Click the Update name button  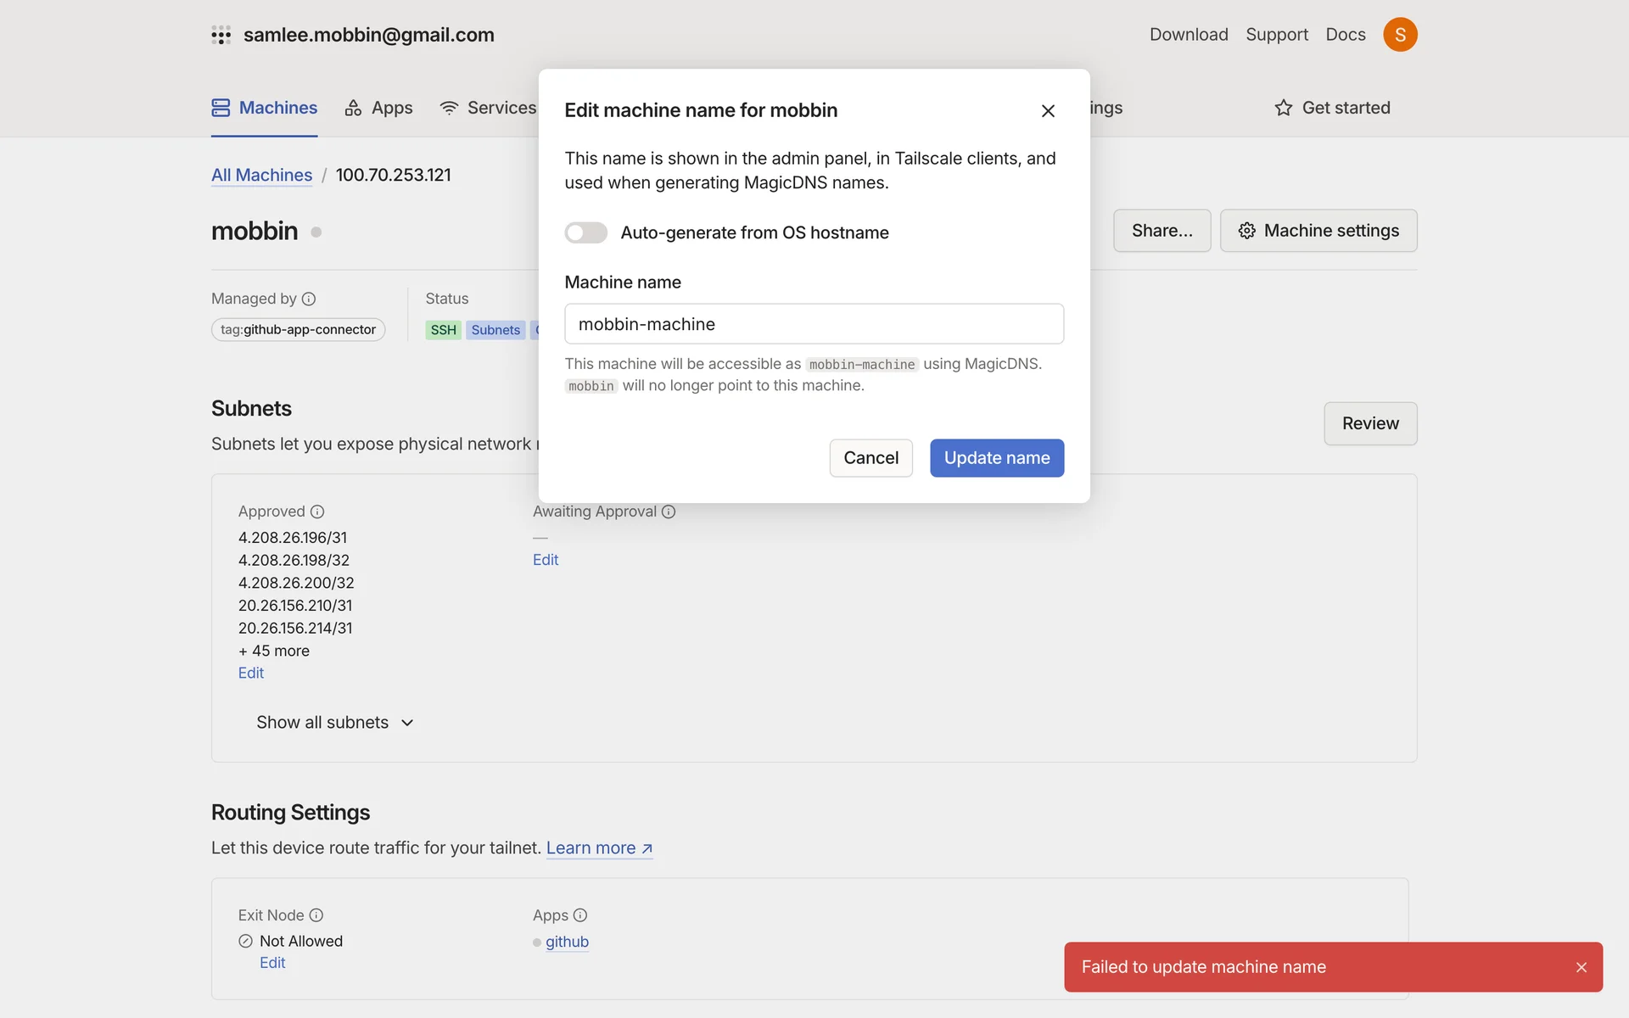click(x=997, y=458)
